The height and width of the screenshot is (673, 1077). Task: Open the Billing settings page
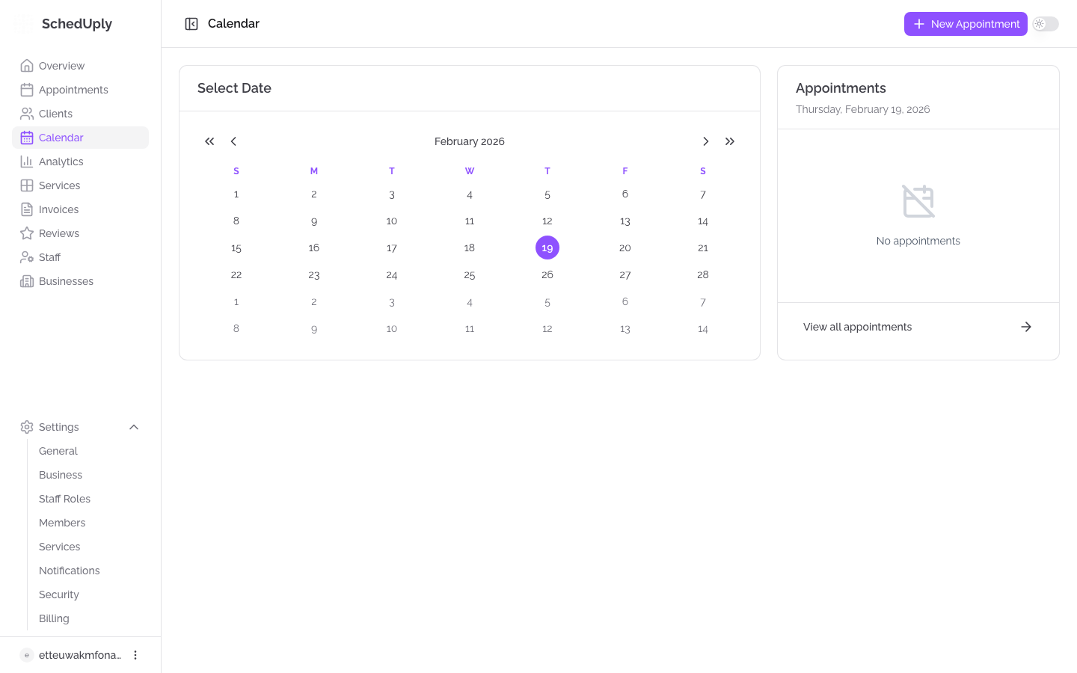click(x=54, y=618)
